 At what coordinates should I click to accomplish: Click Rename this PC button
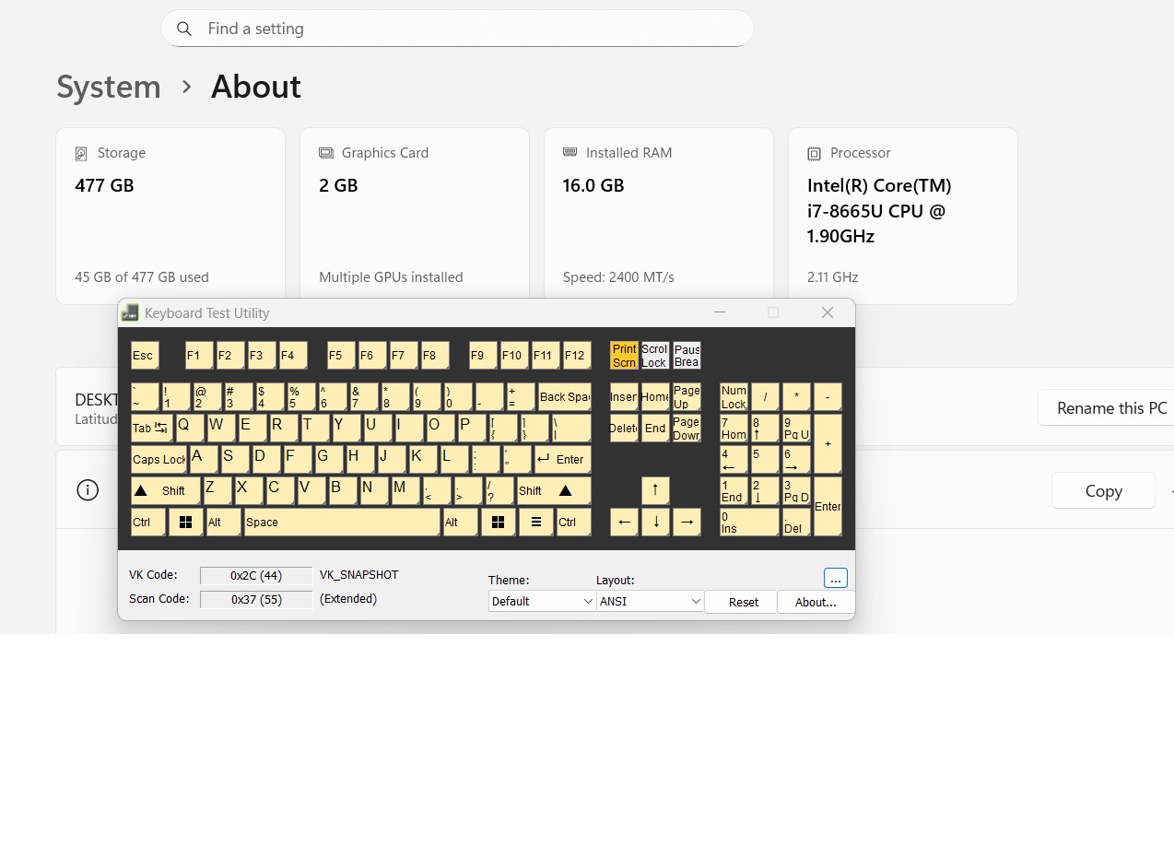[x=1111, y=408]
